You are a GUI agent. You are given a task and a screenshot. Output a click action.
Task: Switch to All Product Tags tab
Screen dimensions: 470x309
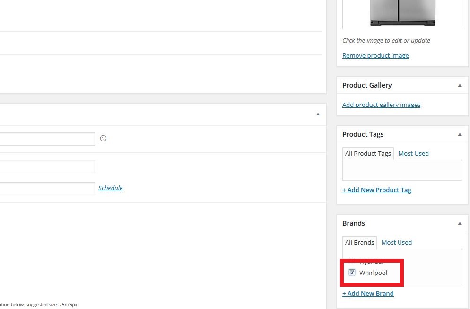[x=368, y=154]
